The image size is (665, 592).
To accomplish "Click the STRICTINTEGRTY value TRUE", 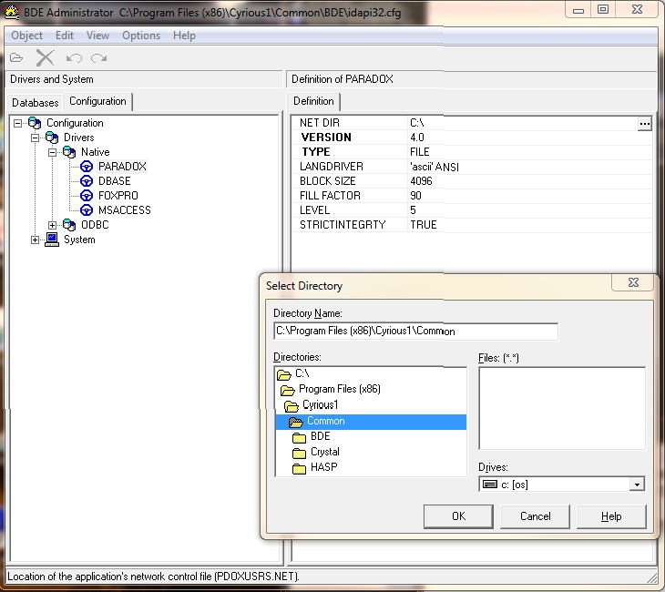I will point(424,225).
